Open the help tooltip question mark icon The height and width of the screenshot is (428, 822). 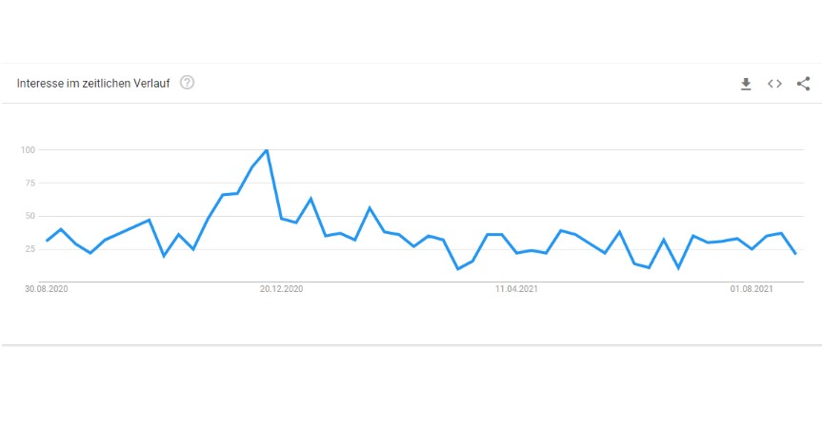point(188,83)
